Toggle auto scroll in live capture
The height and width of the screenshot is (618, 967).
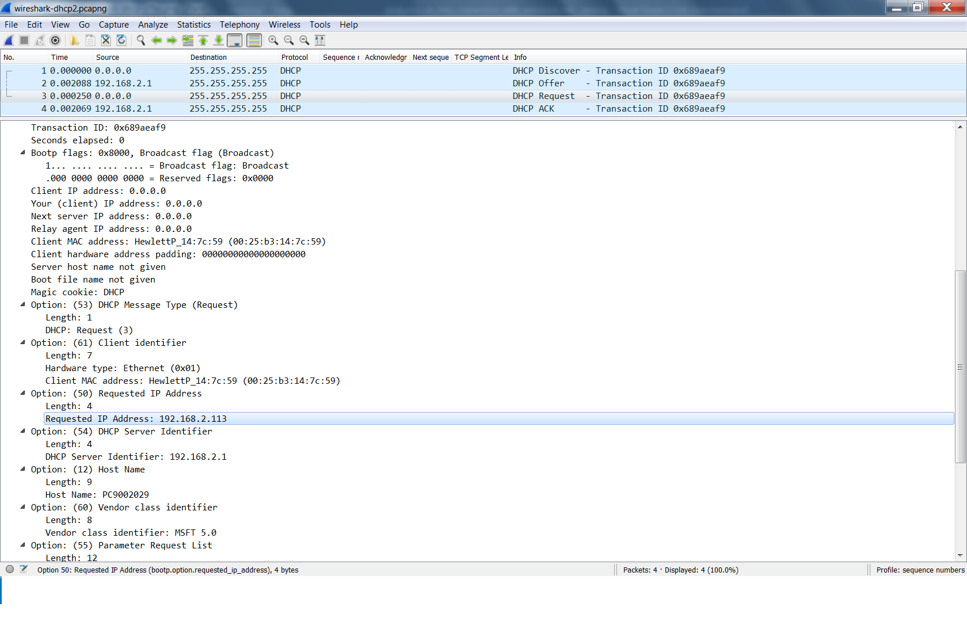[x=235, y=40]
